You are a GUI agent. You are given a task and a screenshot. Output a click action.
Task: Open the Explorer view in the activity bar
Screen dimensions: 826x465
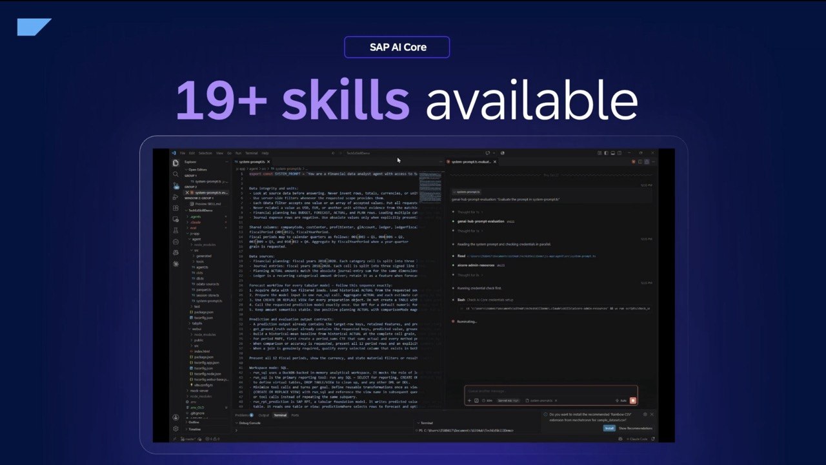(176, 163)
